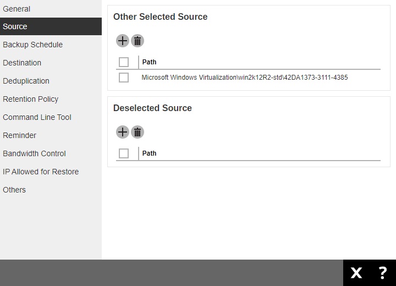Image resolution: width=396 pixels, height=286 pixels.
Task: Switch to Deduplication settings
Action: pyautogui.click(x=26, y=81)
